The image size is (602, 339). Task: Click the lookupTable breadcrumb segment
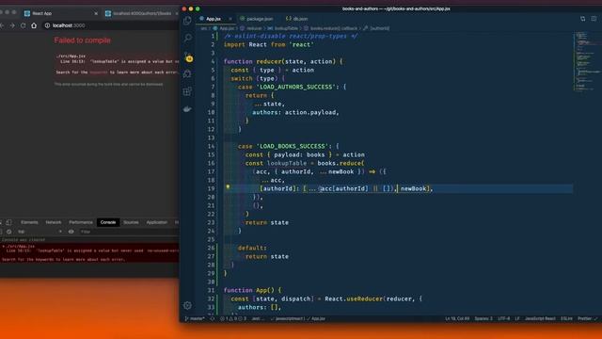coord(283,28)
